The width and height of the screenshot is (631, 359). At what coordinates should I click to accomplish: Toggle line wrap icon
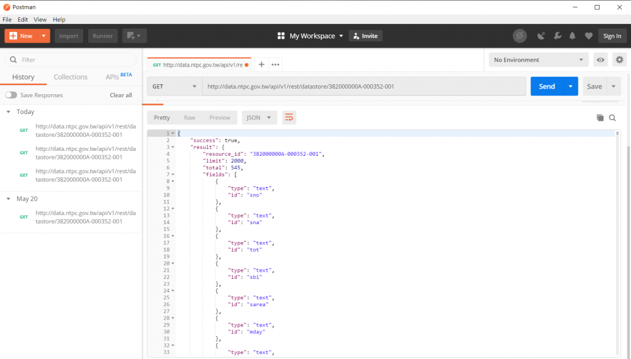pyautogui.click(x=289, y=118)
